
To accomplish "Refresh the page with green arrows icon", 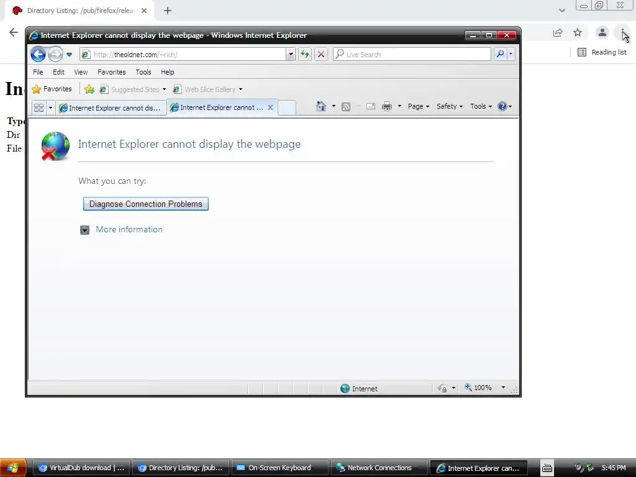I will [305, 55].
